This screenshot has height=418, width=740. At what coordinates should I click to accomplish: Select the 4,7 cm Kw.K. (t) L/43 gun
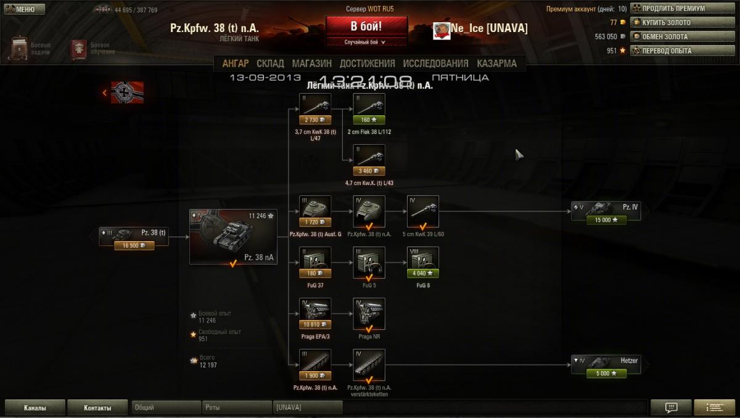point(369,160)
